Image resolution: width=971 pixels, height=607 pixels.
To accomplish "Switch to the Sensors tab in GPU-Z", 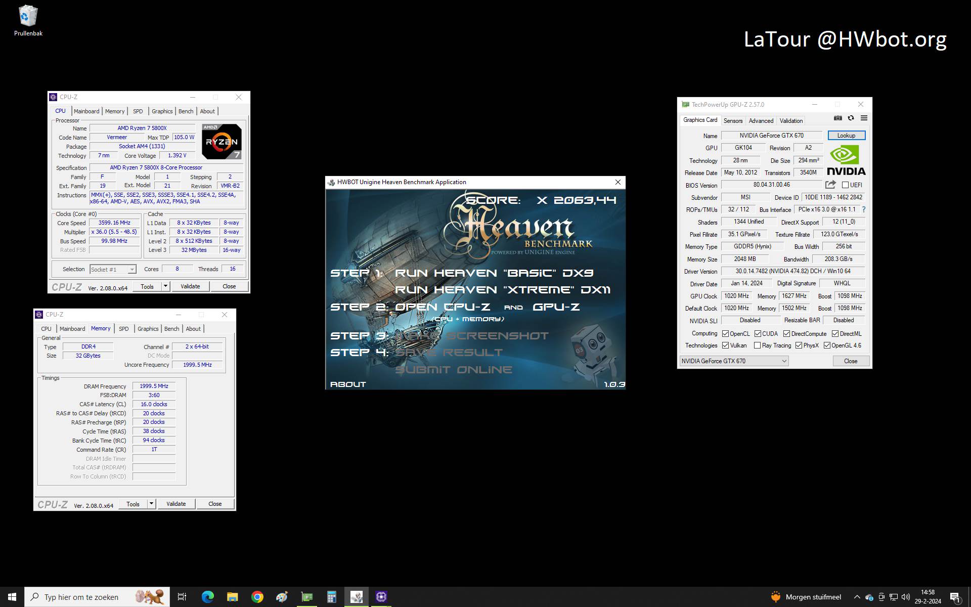I will [733, 121].
